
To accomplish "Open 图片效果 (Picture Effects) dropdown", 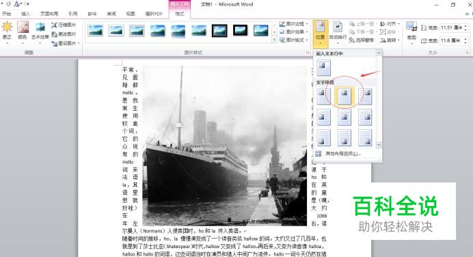I will (293, 31).
